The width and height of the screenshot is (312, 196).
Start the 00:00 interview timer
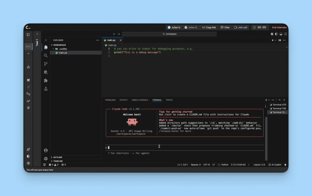click(x=260, y=27)
